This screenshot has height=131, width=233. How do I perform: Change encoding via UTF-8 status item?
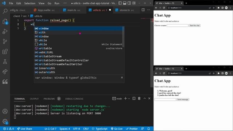click(x=76, y=129)
